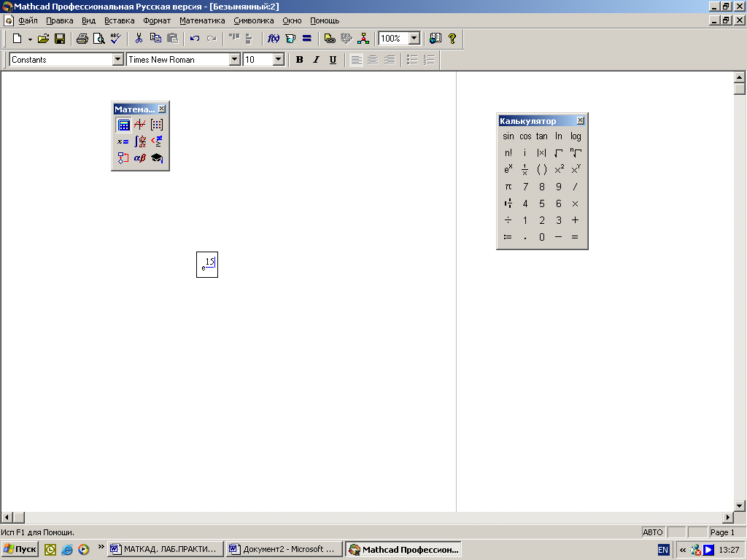Open the Greek symbols palette (αβ)

tap(140, 158)
